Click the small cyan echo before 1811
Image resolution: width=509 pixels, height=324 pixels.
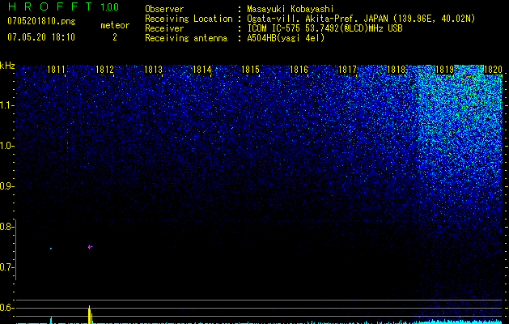(x=51, y=249)
